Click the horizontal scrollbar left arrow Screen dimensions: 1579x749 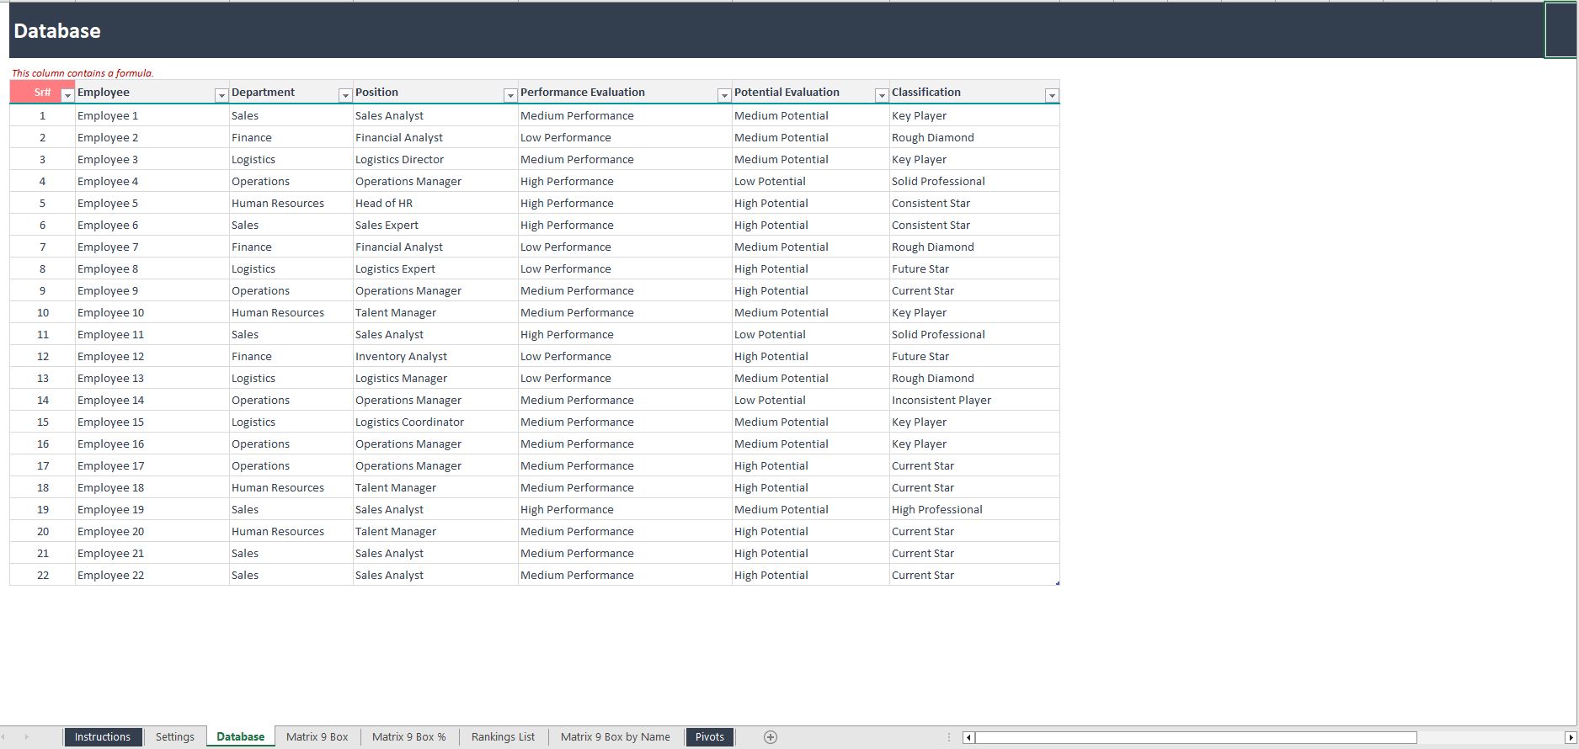(968, 738)
